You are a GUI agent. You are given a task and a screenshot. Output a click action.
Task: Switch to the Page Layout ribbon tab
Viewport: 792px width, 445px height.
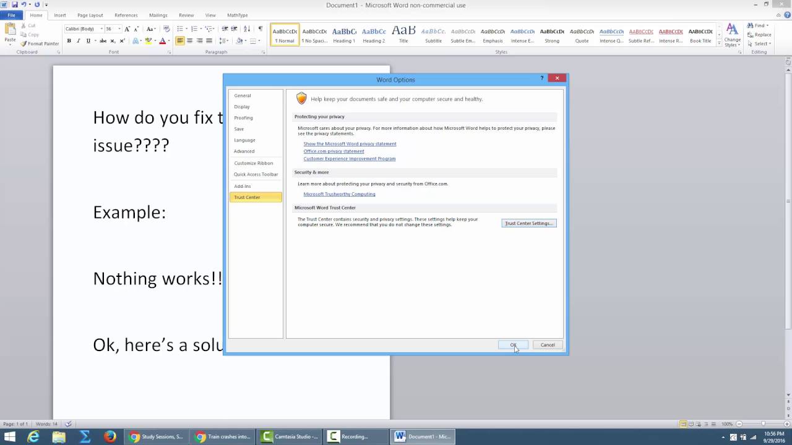coord(90,15)
